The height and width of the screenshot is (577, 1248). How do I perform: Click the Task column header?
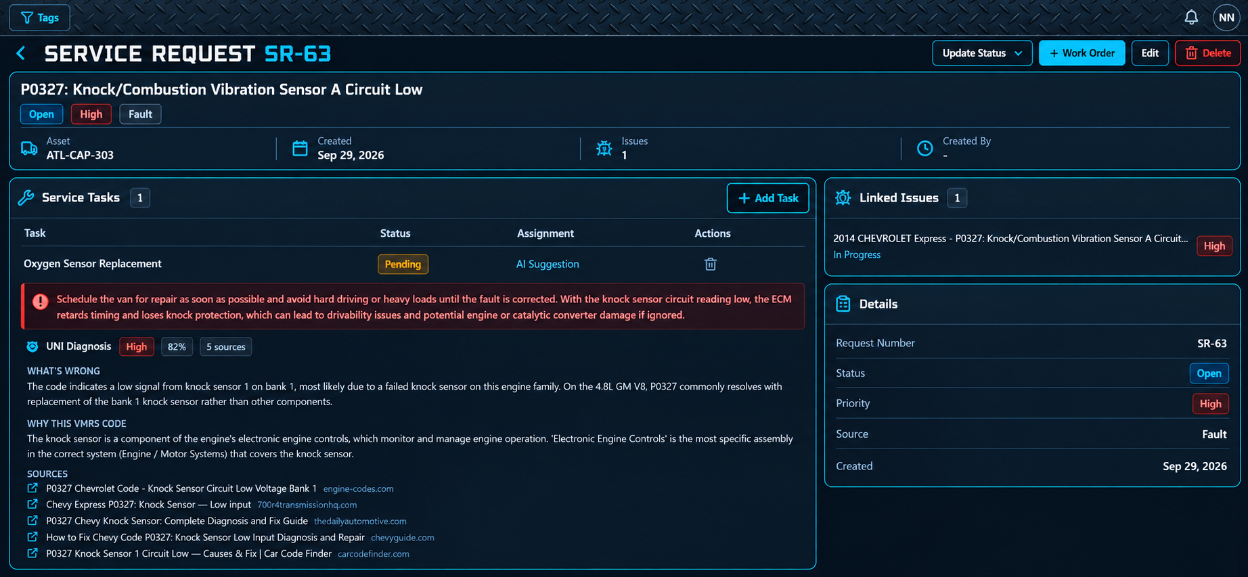(x=35, y=233)
